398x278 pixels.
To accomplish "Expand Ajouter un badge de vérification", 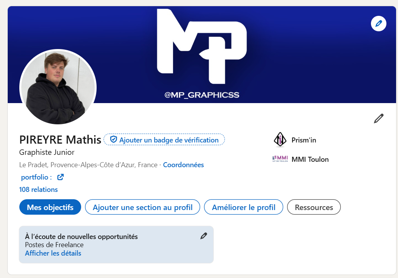I will [x=164, y=140].
